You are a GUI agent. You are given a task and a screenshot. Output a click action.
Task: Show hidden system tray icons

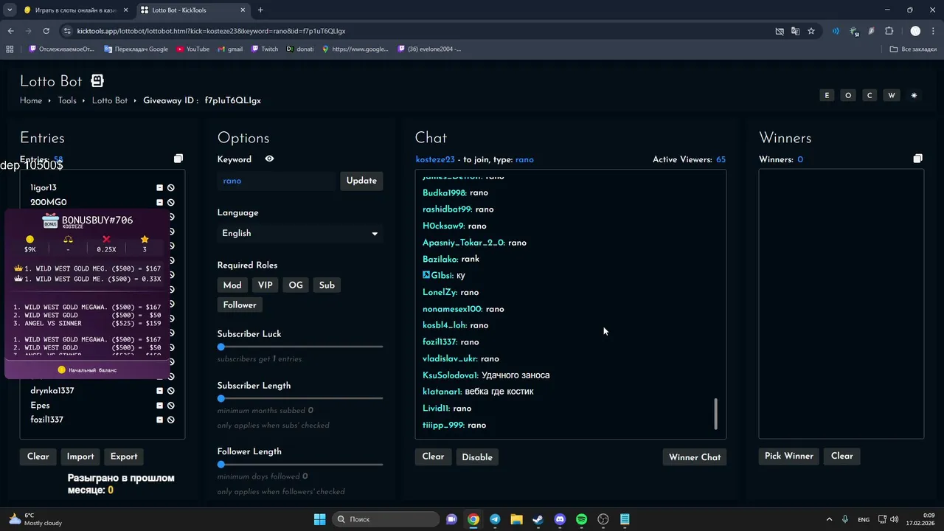[x=829, y=519]
